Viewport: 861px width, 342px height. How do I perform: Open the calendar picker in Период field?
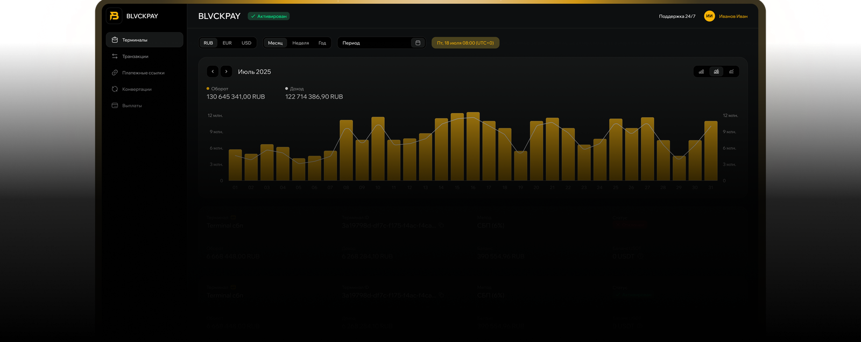point(418,43)
